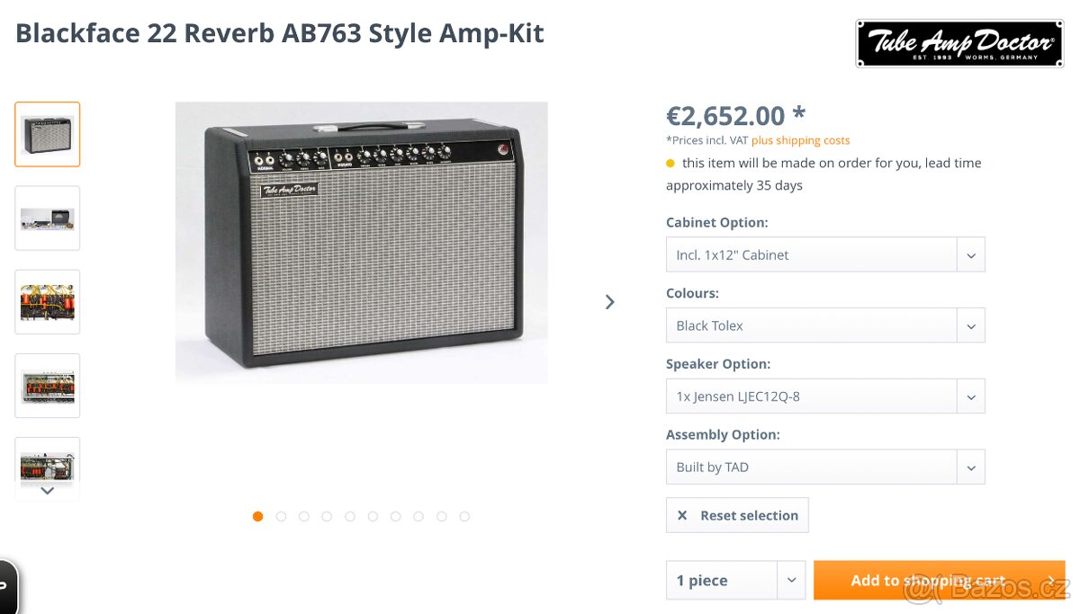Click Add to shopping cart button
Viewport: 1080px width, 614px height.
[x=939, y=581]
